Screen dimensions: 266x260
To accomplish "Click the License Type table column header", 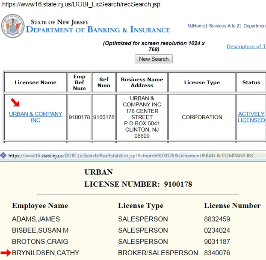I will 202,83.
